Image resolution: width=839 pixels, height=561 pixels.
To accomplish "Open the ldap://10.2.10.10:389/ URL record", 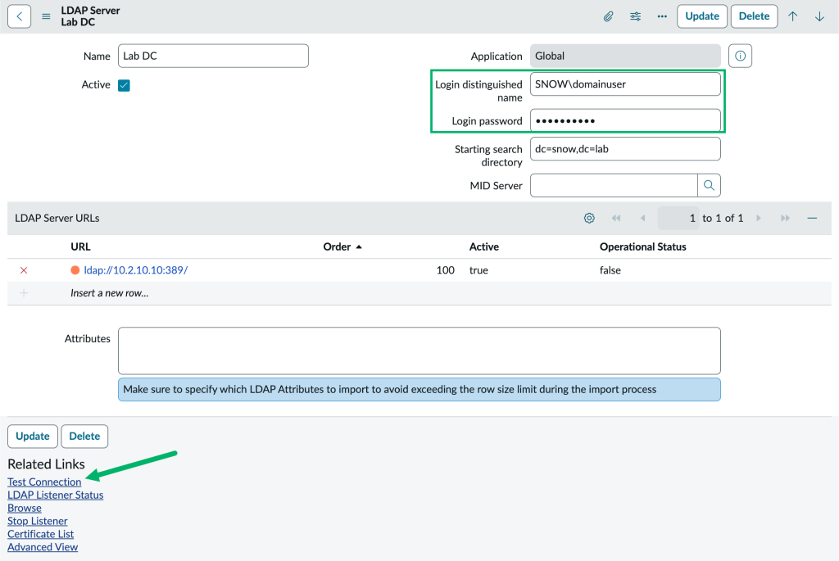I will pos(136,270).
